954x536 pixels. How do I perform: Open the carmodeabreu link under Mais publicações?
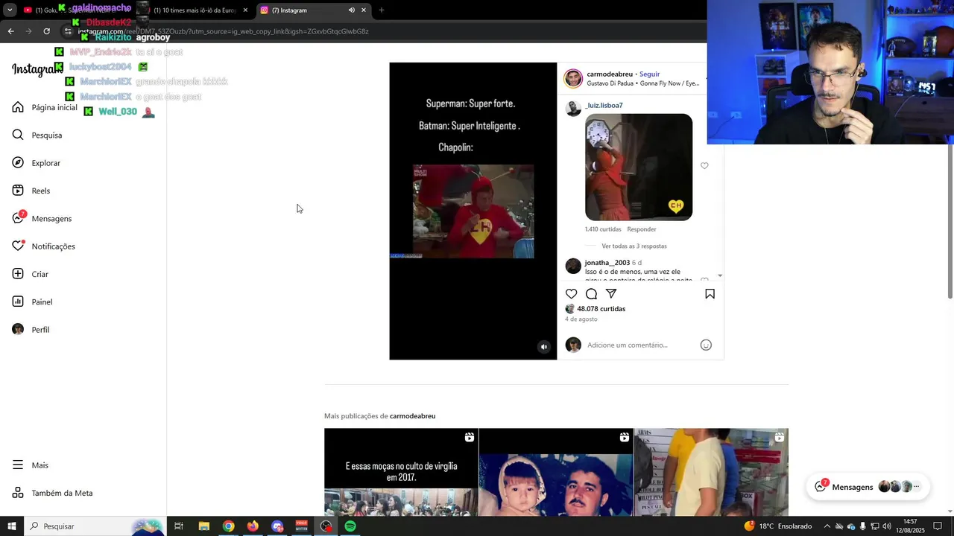(412, 416)
